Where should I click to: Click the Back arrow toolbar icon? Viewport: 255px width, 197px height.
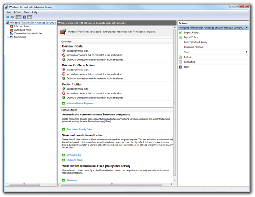pos(8,17)
